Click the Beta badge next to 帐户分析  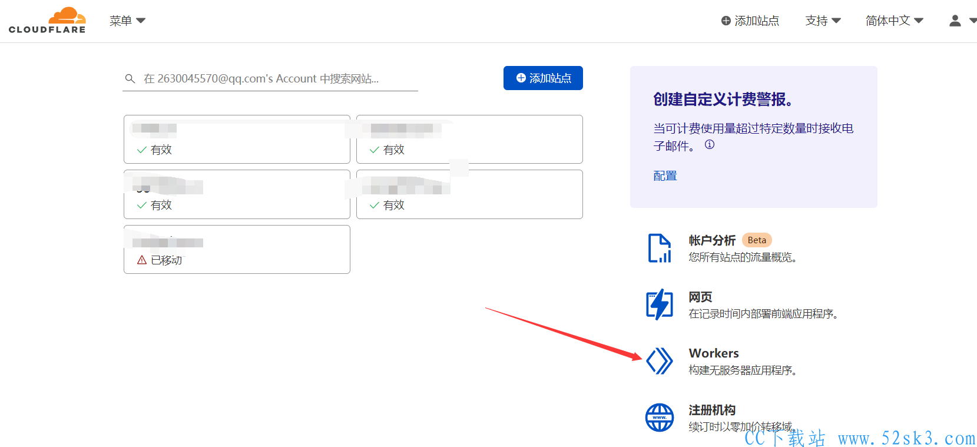point(757,240)
